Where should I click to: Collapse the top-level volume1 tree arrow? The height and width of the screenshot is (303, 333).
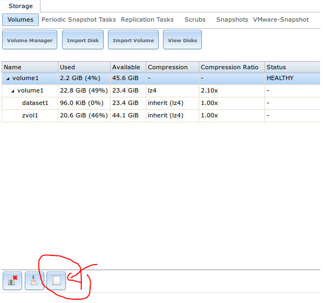point(8,78)
